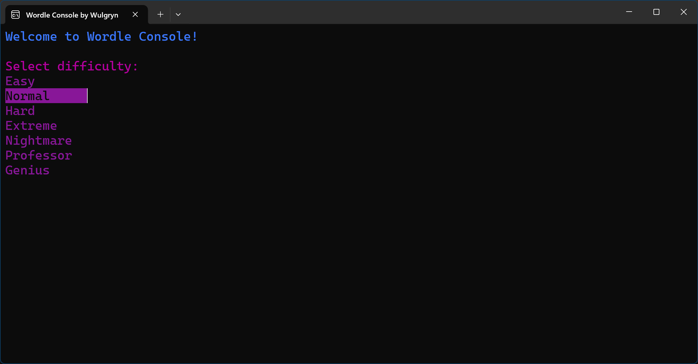Expand the tab profile dropdown chevron
Viewport: 698px width, 364px height.
178,14
